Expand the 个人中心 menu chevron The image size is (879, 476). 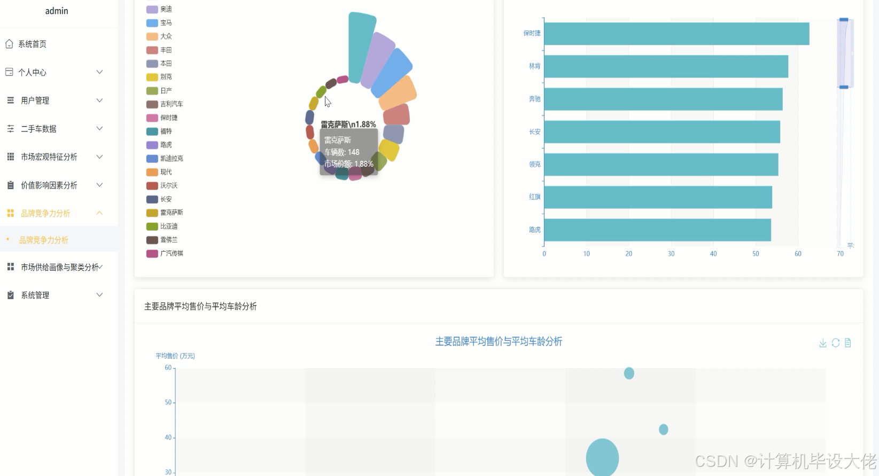coord(99,72)
